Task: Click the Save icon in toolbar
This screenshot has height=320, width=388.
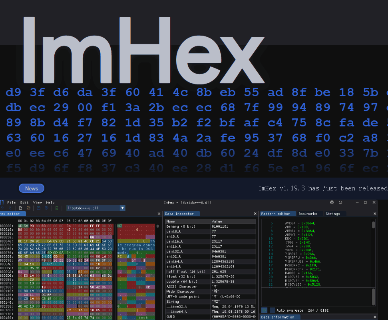Action: tap(39, 208)
